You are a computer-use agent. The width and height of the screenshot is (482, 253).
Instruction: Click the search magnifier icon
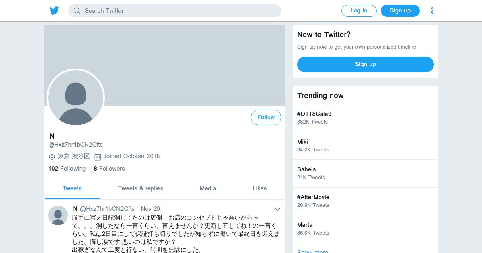(x=77, y=11)
